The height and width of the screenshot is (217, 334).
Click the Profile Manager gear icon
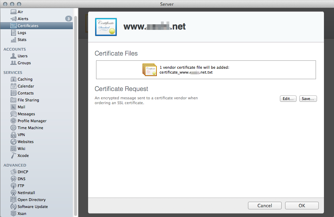(14, 121)
